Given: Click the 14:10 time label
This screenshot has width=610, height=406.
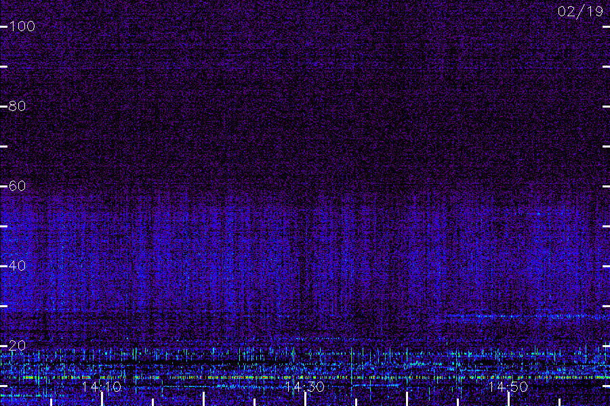Looking at the screenshot, I should pos(102,387).
